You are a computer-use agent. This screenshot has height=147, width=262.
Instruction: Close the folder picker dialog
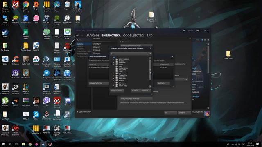pyautogui.click(x=151, y=48)
